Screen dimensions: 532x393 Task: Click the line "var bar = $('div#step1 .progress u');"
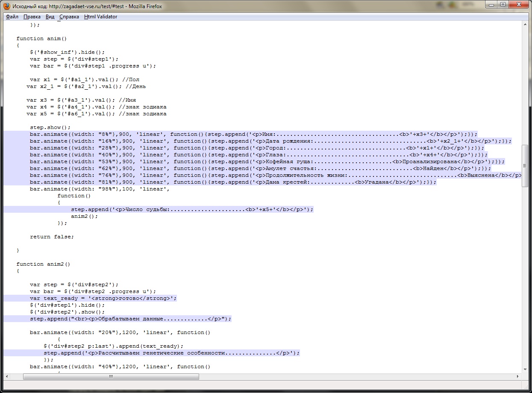coord(93,66)
